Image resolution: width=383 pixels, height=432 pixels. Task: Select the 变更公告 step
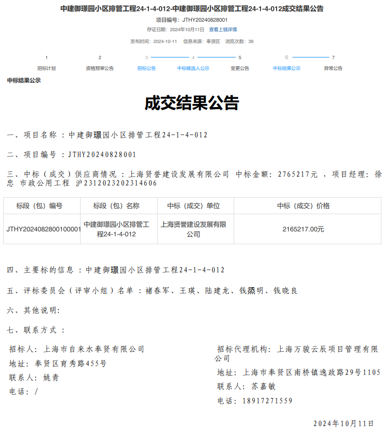pyautogui.click(x=240, y=68)
